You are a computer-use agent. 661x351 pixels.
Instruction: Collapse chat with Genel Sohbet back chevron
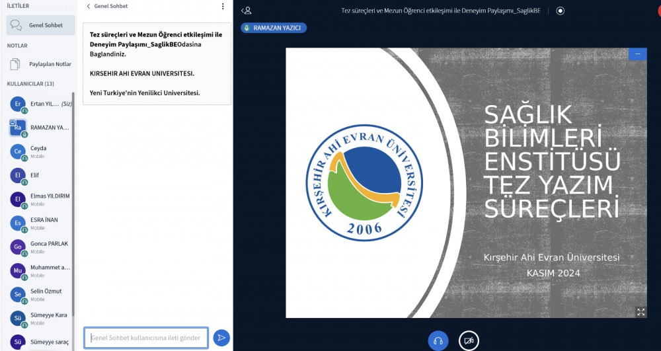click(x=88, y=7)
